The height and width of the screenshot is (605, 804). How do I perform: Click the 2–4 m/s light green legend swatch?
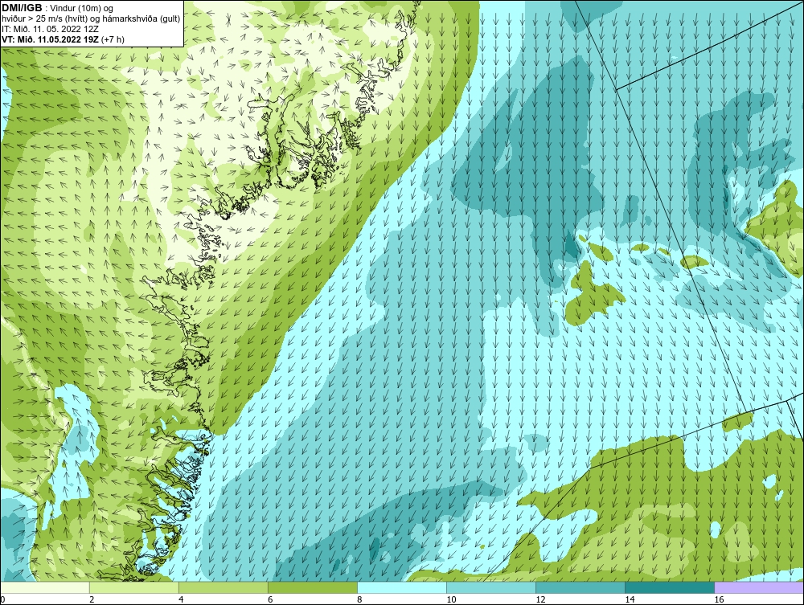coord(133,587)
